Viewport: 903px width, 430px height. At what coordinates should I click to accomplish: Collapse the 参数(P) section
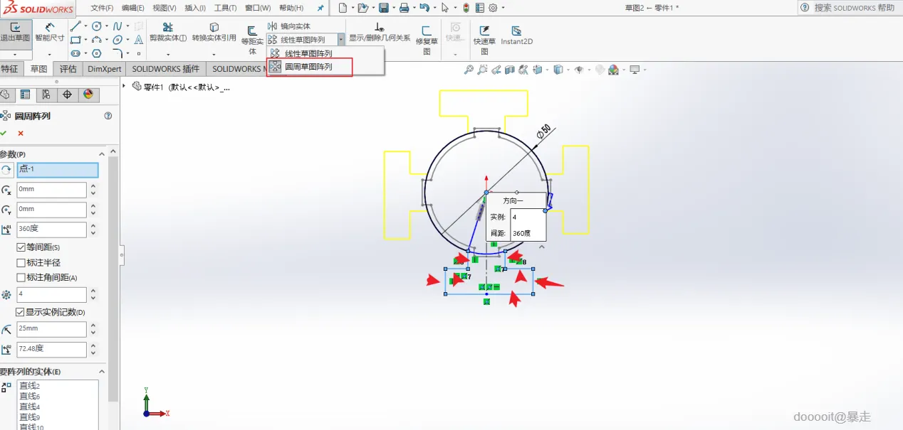(102, 154)
